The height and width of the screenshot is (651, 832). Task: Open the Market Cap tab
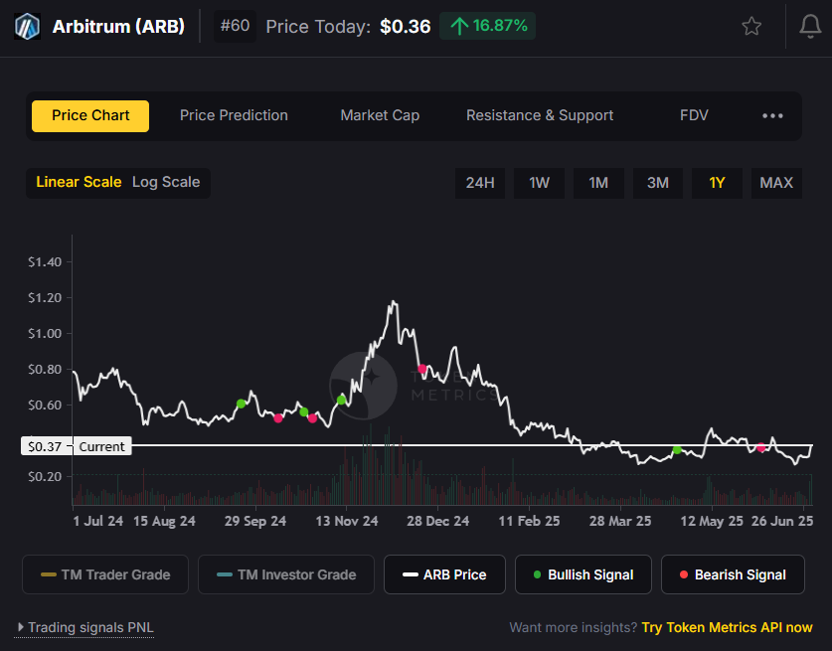click(x=380, y=115)
